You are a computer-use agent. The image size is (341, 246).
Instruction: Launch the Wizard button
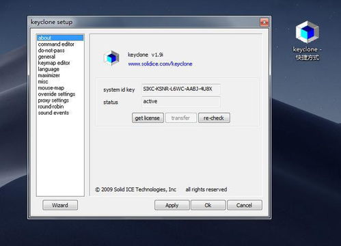[x=60, y=205]
